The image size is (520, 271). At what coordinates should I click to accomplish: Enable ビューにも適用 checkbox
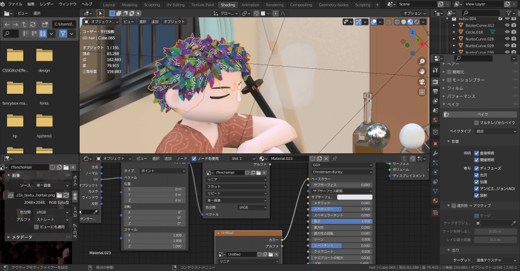point(36,227)
